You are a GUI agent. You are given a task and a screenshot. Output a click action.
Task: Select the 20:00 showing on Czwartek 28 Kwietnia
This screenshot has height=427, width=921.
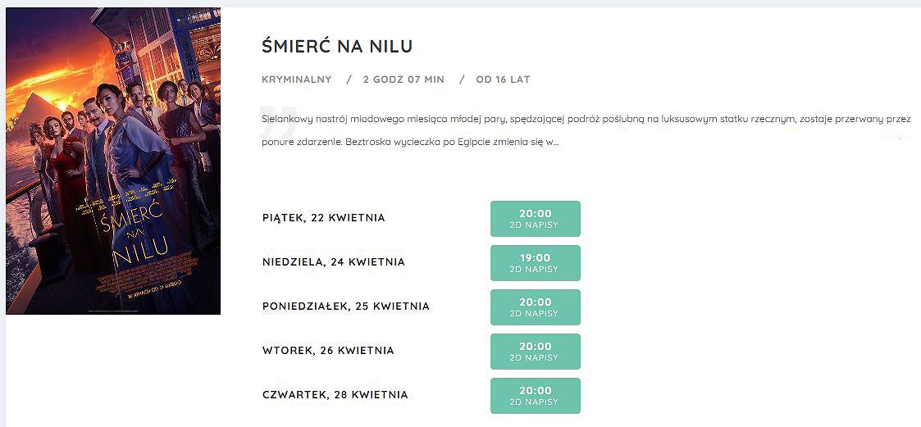pyautogui.click(x=535, y=396)
